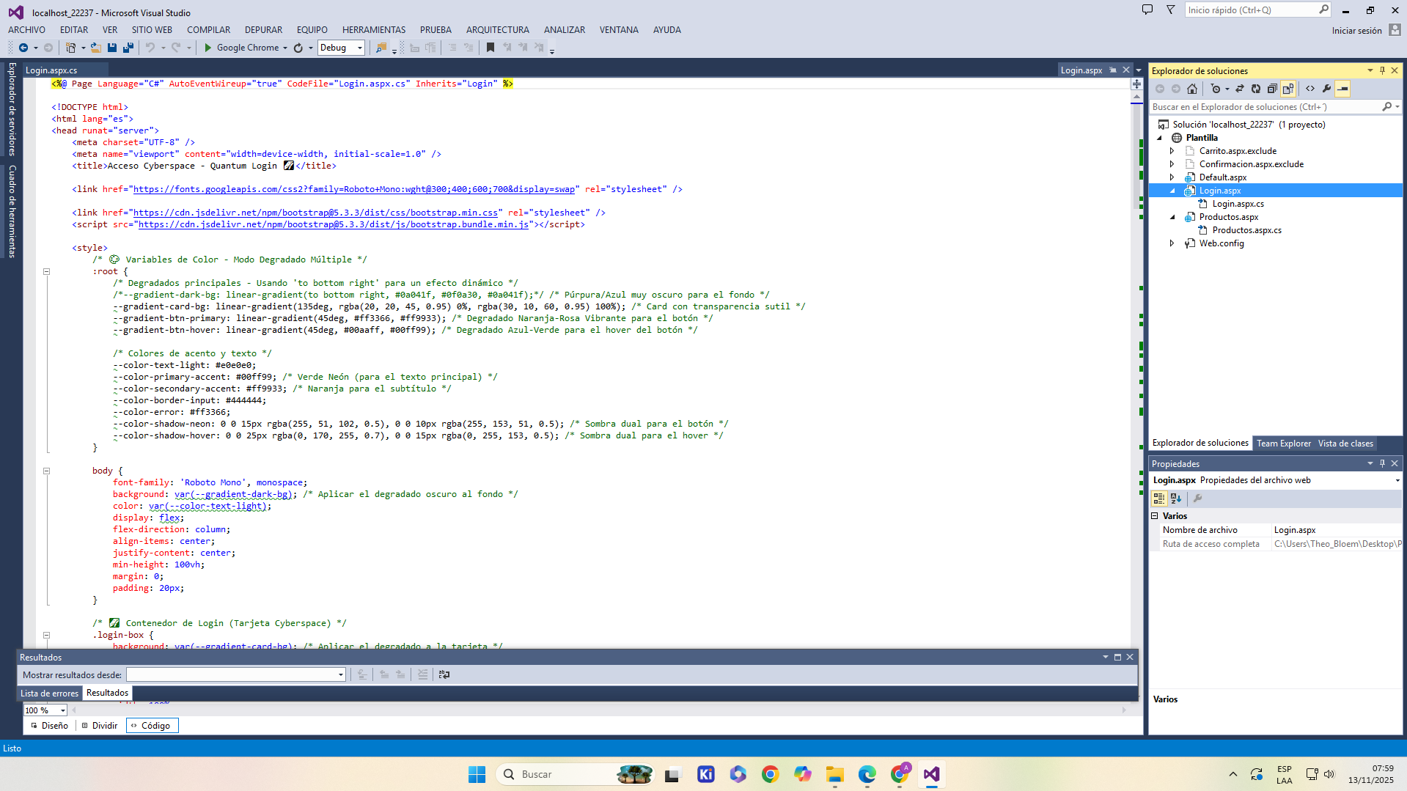Viewport: 1407px width, 791px height.
Task: Click the Find in Files toolbar icon
Action: (x=381, y=48)
